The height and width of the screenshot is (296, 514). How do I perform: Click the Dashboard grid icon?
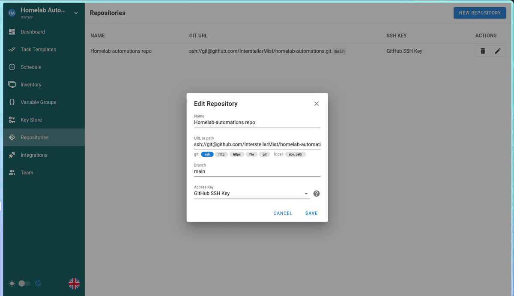click(x=12, y=32)
